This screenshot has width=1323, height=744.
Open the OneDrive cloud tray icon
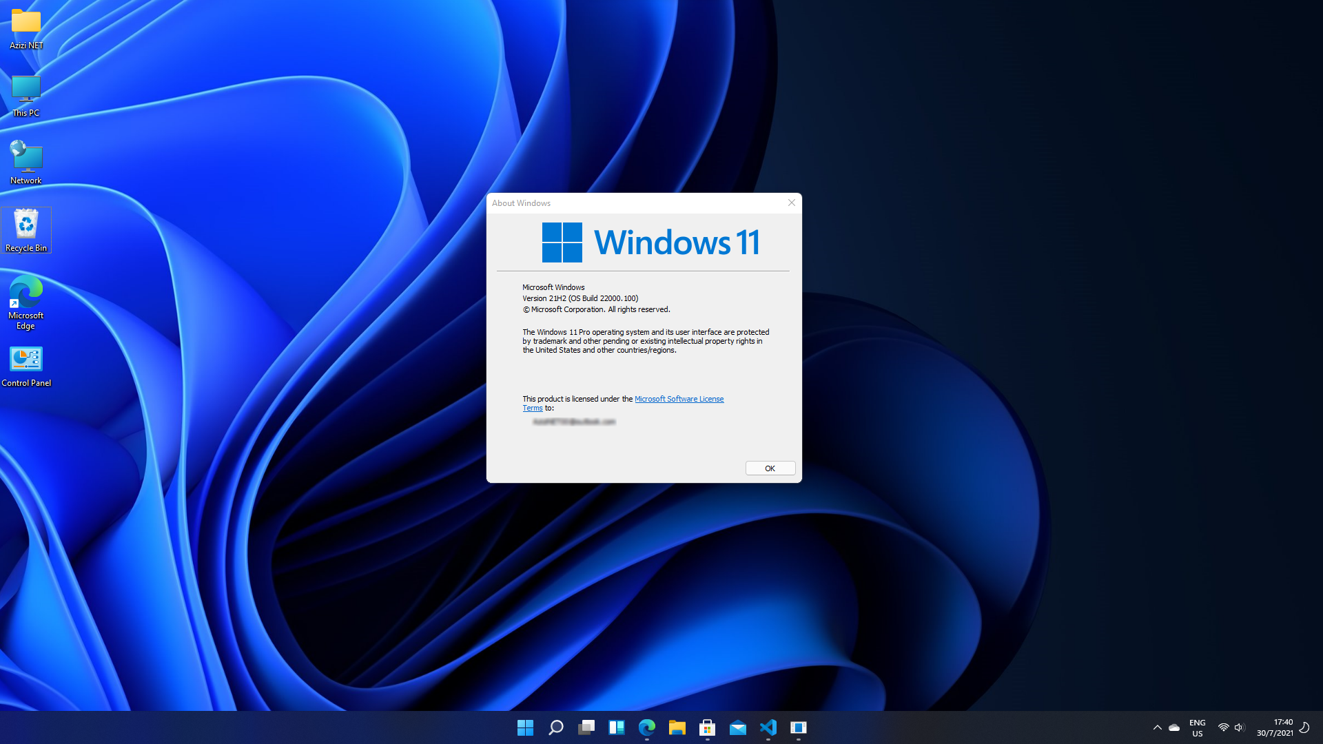click(x=1174, y=727)
